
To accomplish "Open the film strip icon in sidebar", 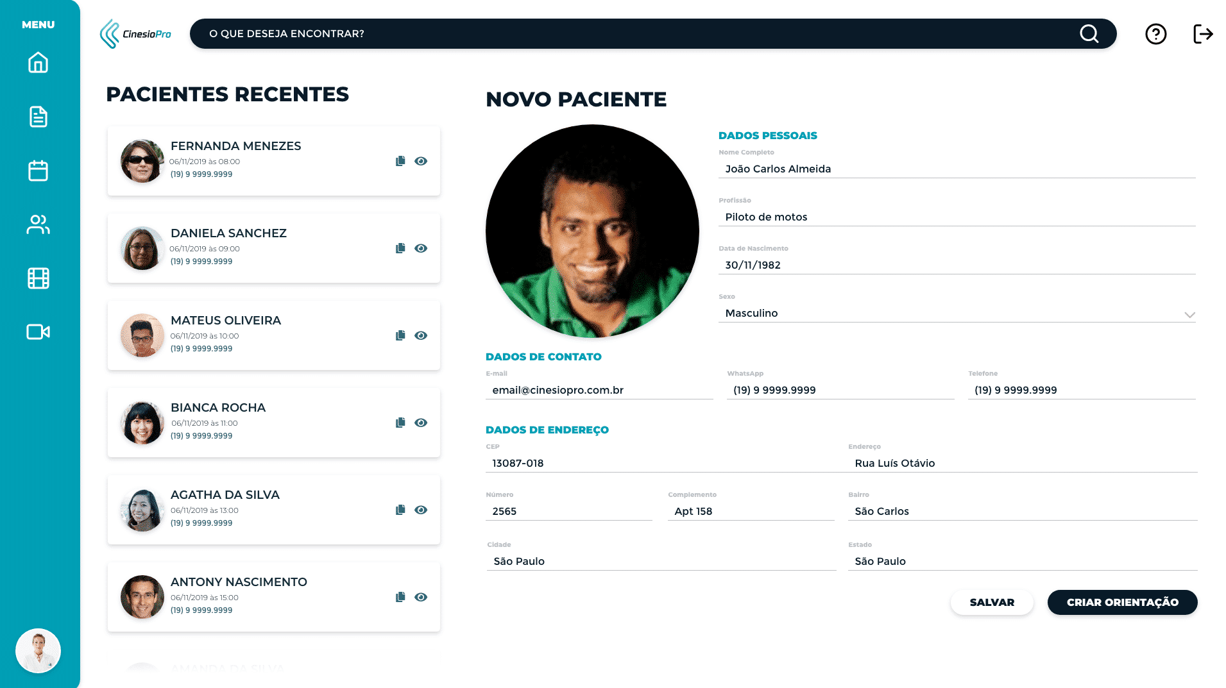I will click(x=38, y=278).
